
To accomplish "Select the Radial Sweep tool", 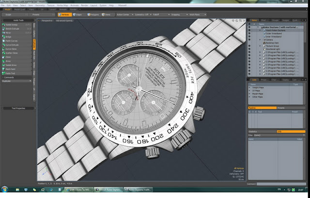I will tap(17, 25).
